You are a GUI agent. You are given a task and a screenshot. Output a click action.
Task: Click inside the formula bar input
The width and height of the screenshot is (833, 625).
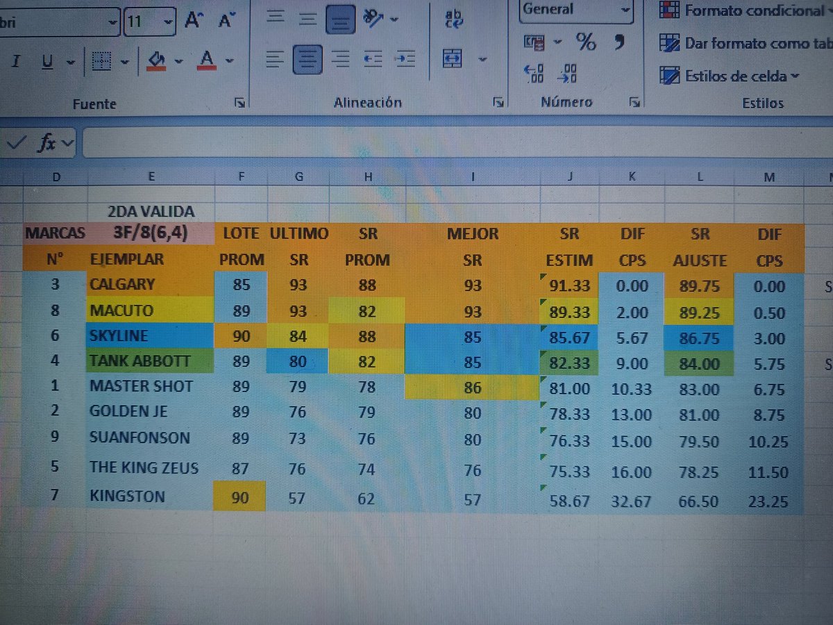pos(457,144)
